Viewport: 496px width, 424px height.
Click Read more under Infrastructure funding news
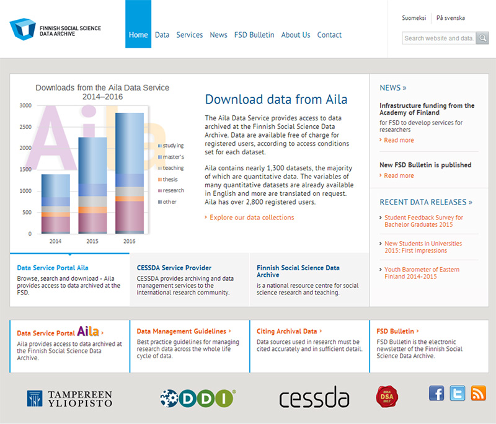point(399,140)
